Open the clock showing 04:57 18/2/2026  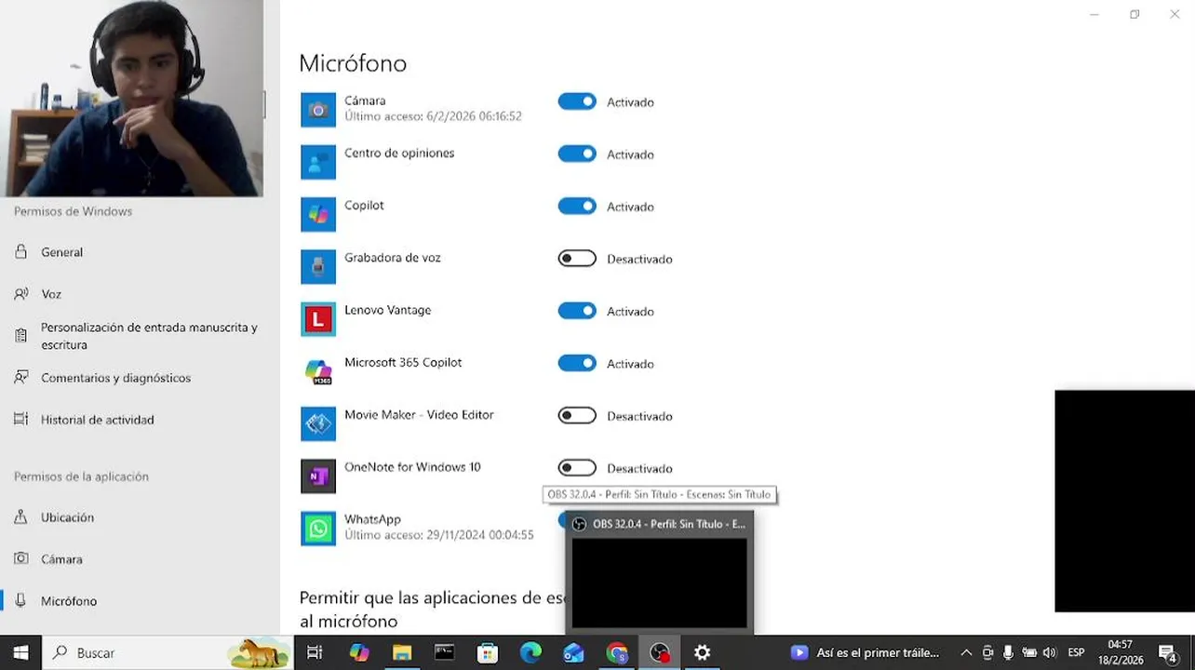coord(1121,653)
